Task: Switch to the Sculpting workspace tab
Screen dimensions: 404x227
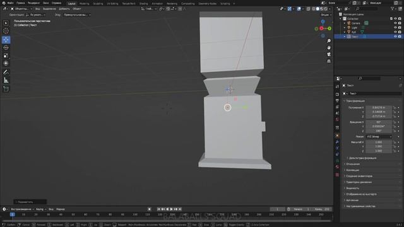Action: point(98,4)
